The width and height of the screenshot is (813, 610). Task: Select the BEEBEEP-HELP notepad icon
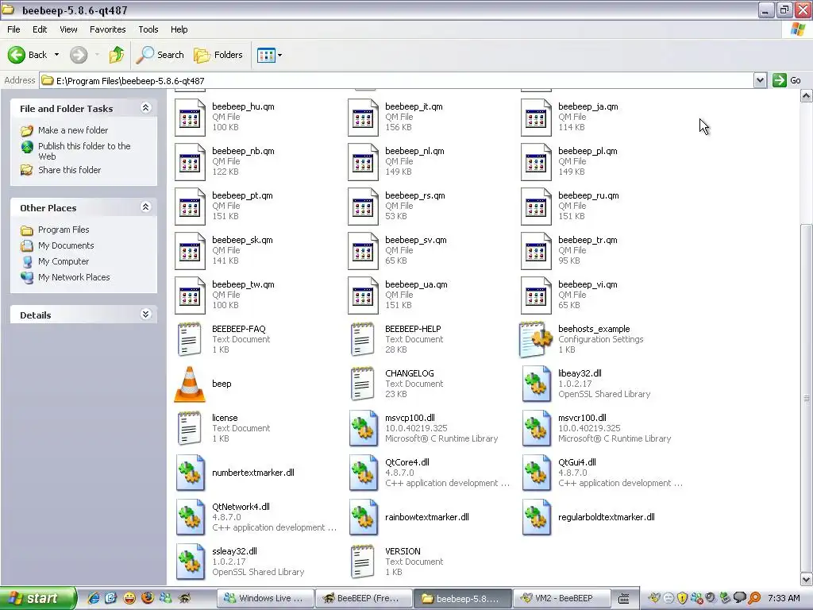click(x=363, y=340)
